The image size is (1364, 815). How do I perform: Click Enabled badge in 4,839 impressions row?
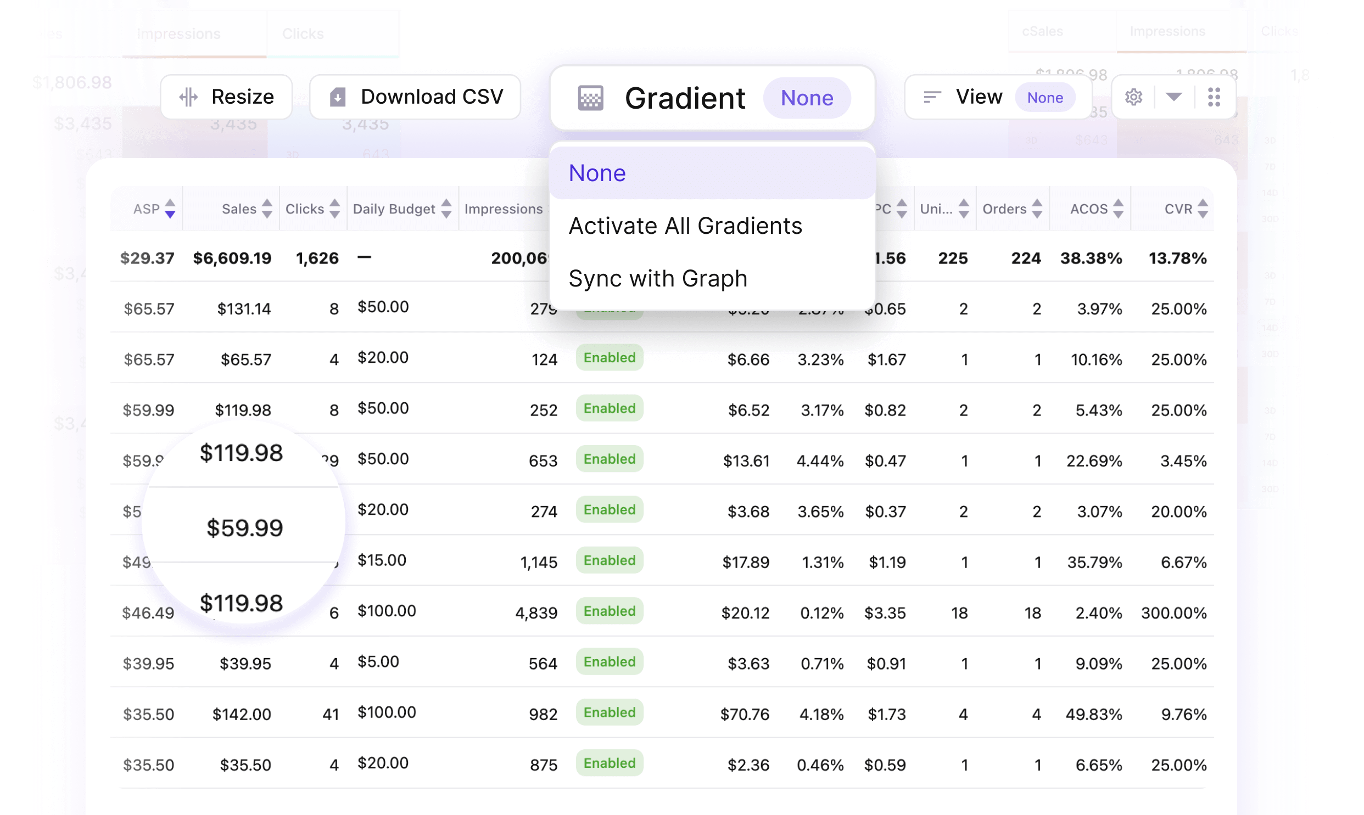[x=610, y=611]
